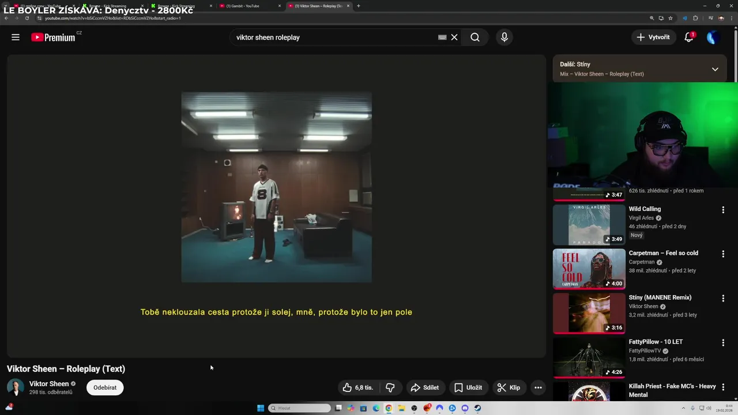Image resolution: width=738 pixels, height=415 pixels.
Task: Open a new browser tab
Action: click(358, 6)
